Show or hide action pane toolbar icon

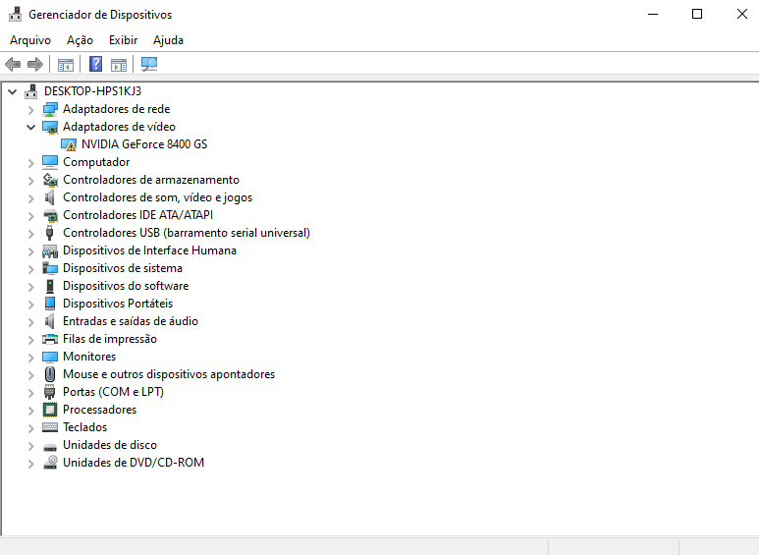coord(119,65)
